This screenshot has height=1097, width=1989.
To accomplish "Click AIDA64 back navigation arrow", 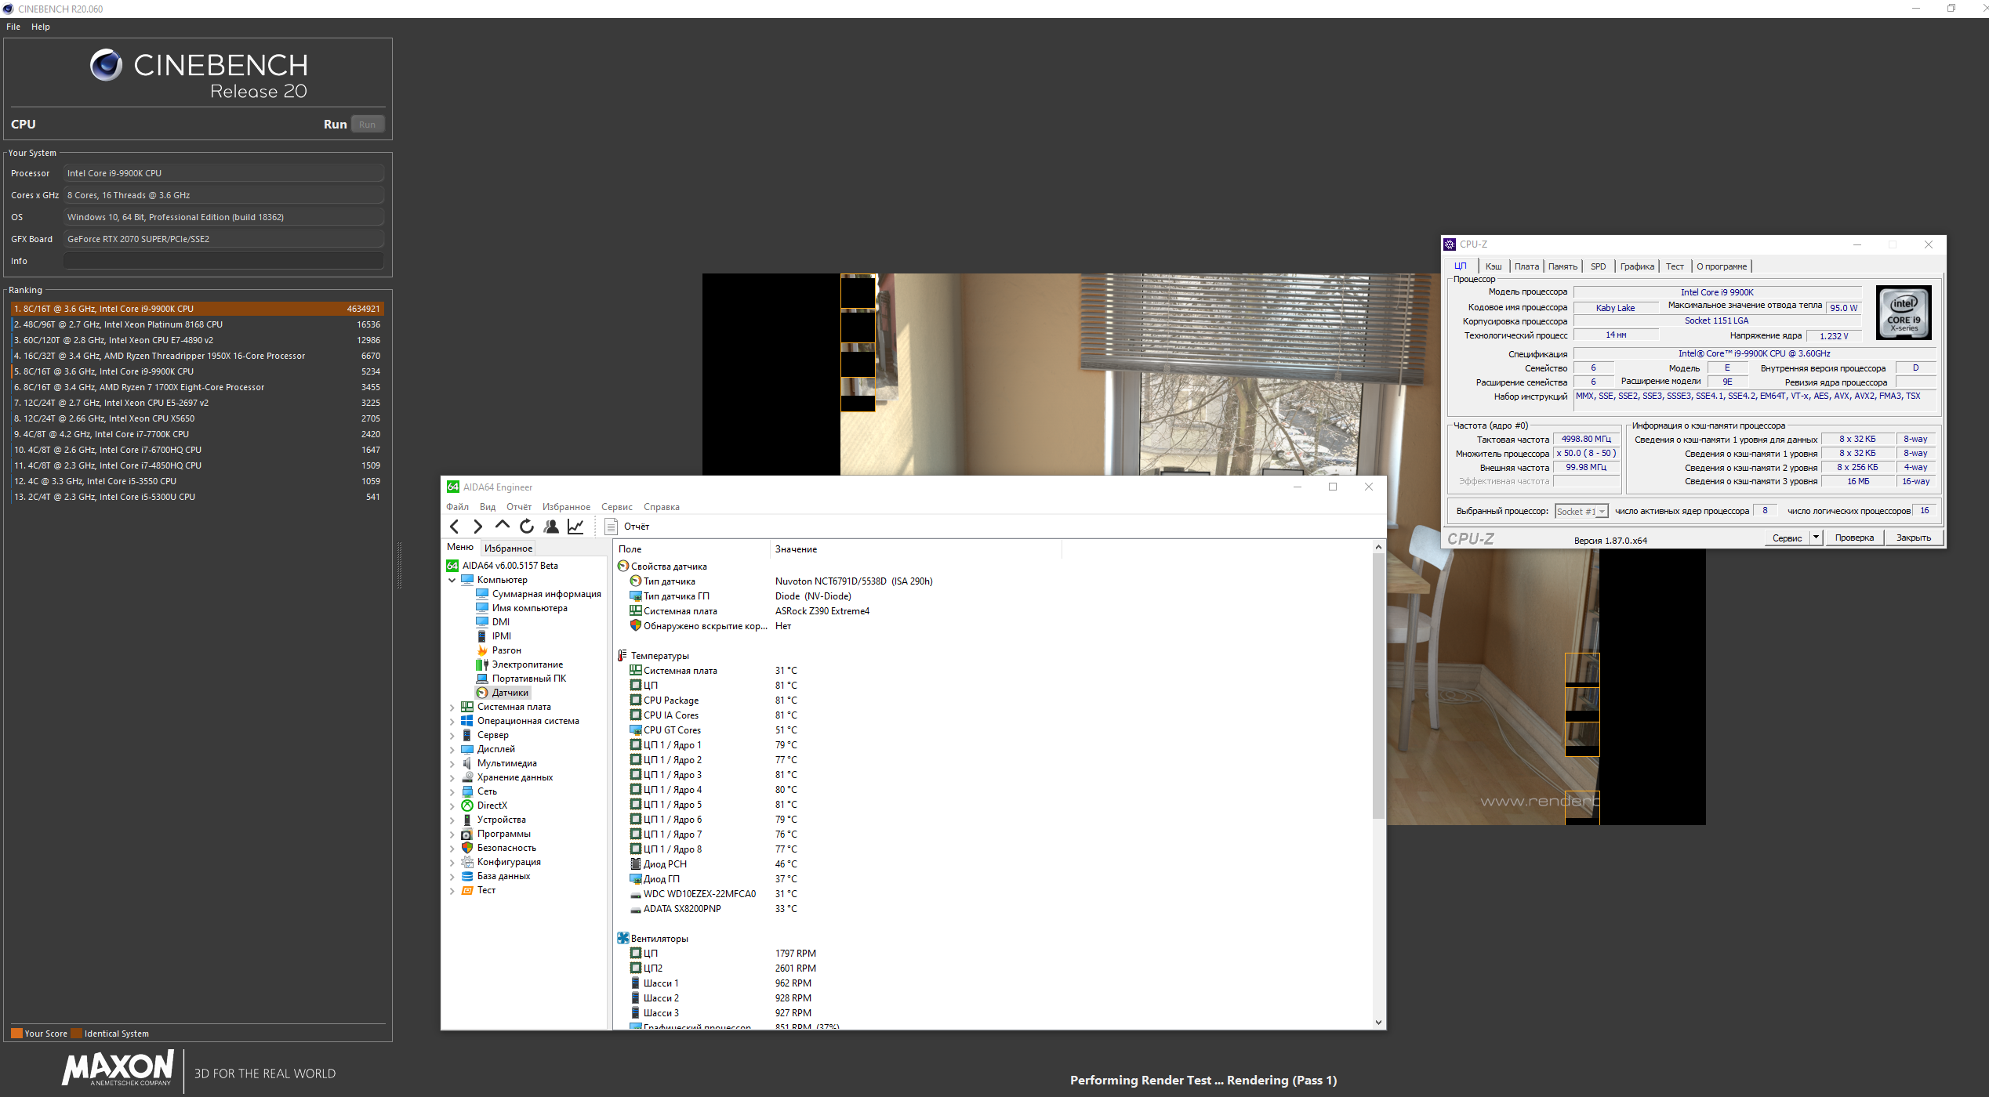I will (x=454, y=527).
